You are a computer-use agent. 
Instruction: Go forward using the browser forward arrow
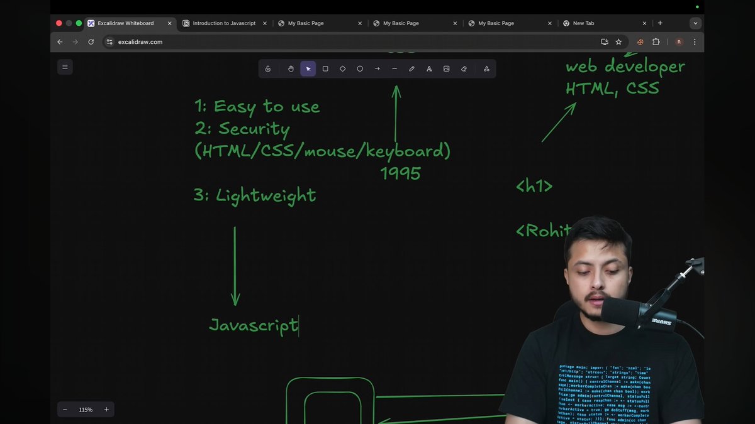click(75, 42)
